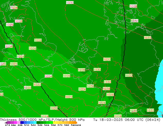This screenshot has width=163, height=126.
Task: Click the legend value 534
Action: point(40,125)
